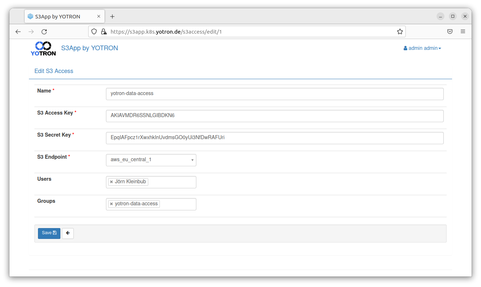Click the user icon beside admin admin
The width and height of the screenshot is (481, 287).
(405, 48)
